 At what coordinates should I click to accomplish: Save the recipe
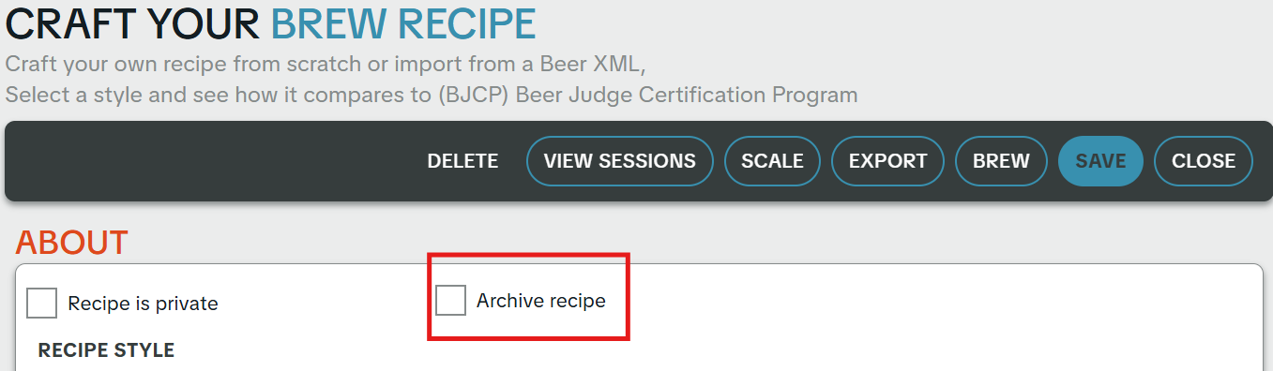(1100, 161)
